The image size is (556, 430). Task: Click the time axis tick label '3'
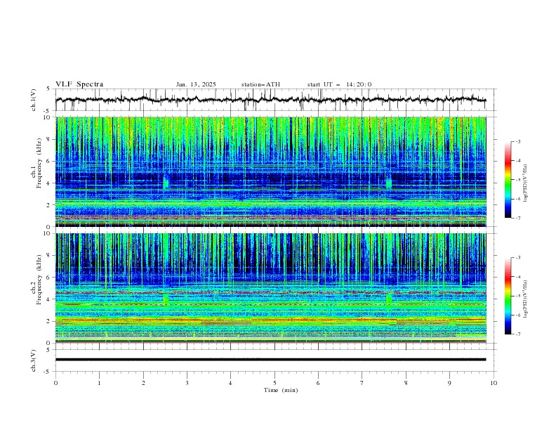pyautogui.click(x=187, y=383)
